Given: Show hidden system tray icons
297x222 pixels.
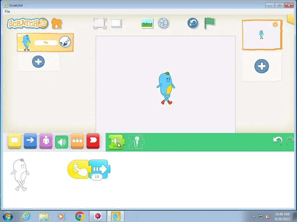Looking at the screenshot, I should [x=253, y=217].
